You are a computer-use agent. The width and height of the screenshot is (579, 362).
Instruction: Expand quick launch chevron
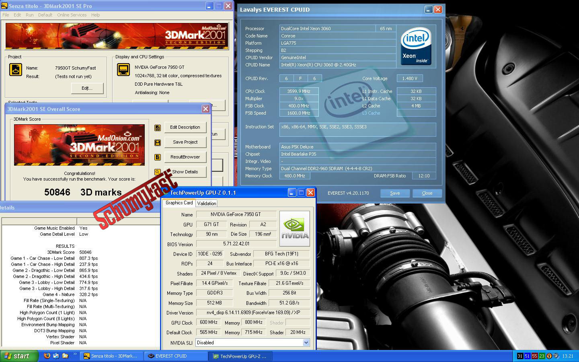pos(75,354)
